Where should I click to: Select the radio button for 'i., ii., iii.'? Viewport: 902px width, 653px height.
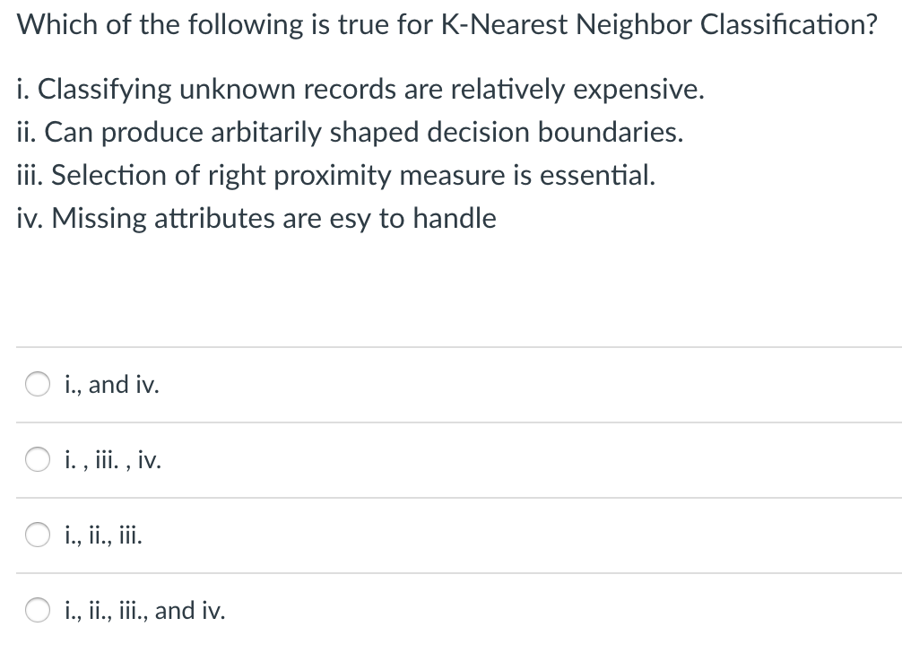coord(37,535)
